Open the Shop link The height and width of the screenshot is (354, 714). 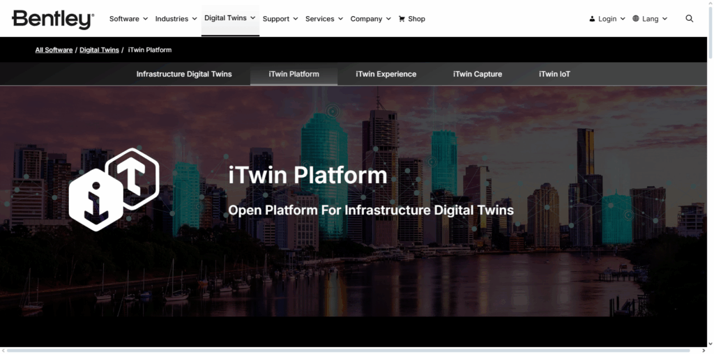[416, 19]
